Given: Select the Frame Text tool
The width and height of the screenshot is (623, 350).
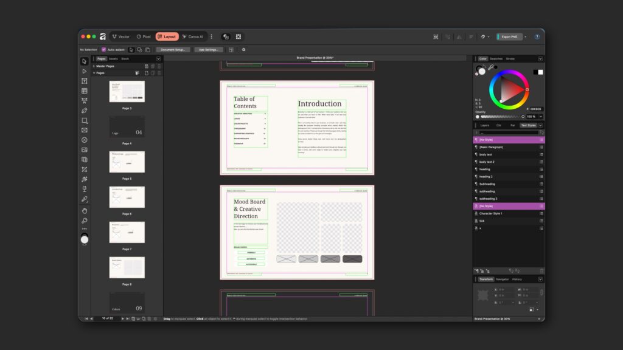Looking at the screenshot, I should (x=84, y=81).
